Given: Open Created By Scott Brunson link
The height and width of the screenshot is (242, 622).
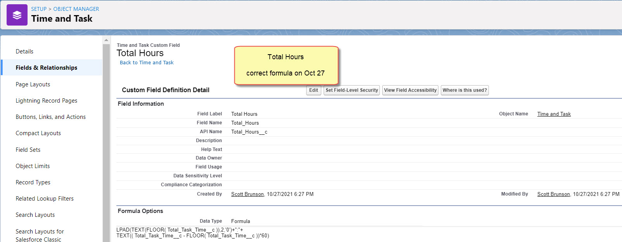Looking at the screenshot, I should [248, 194].
